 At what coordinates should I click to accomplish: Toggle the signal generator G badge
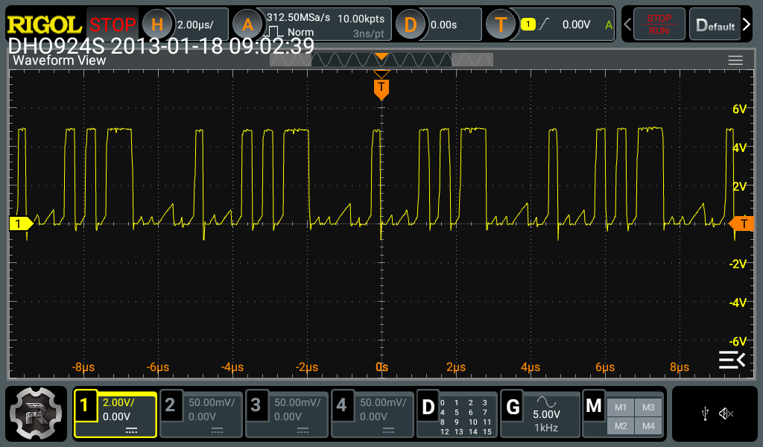click(x=513, y=407)
